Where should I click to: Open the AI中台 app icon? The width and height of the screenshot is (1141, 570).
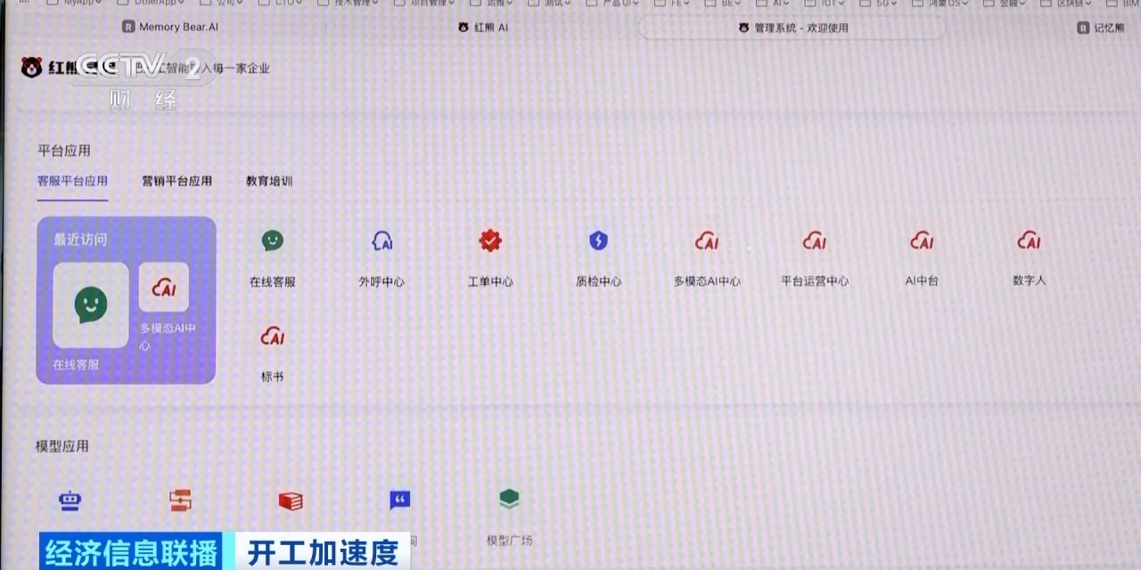click(x=922, y=241)
